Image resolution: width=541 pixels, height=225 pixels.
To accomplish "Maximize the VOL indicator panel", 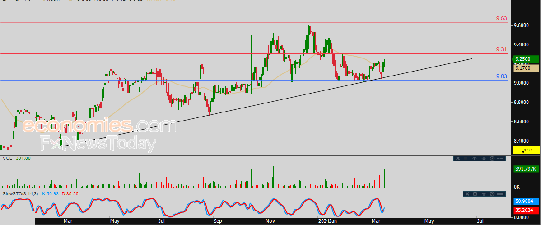I will tap(466, 158).
